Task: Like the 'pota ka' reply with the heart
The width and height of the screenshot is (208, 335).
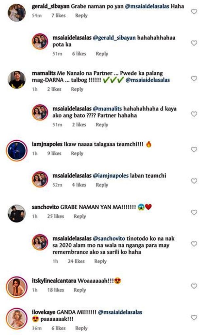Action: pyautogui.click(x=194, y=43)
